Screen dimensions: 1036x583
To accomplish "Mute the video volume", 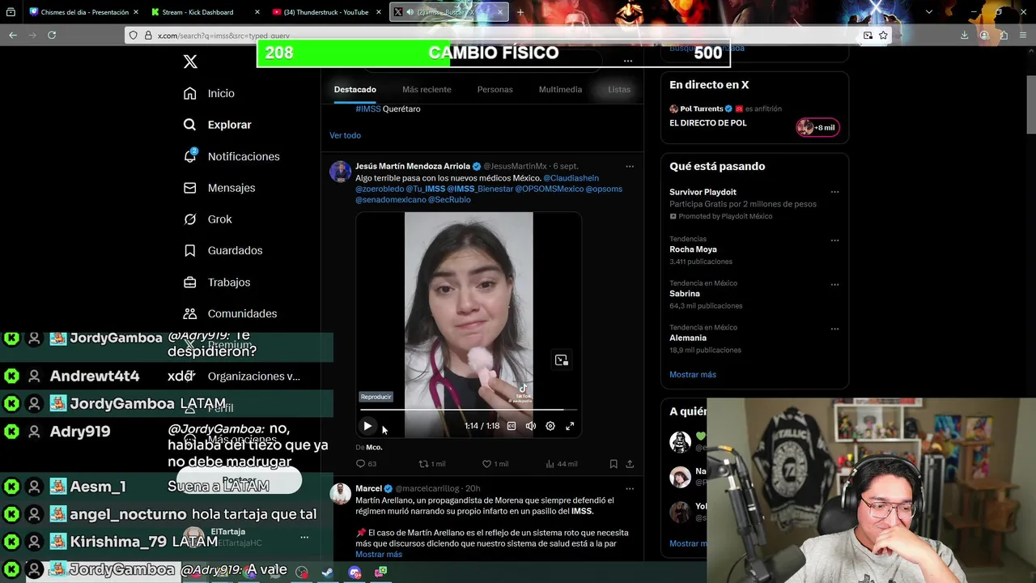I will click(x=531, y=426).
